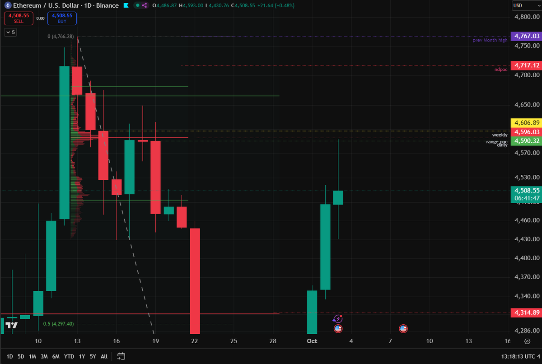This screenshot has width=542, height=364.
Task: Select the 1D date range
Action: (9, 356)
